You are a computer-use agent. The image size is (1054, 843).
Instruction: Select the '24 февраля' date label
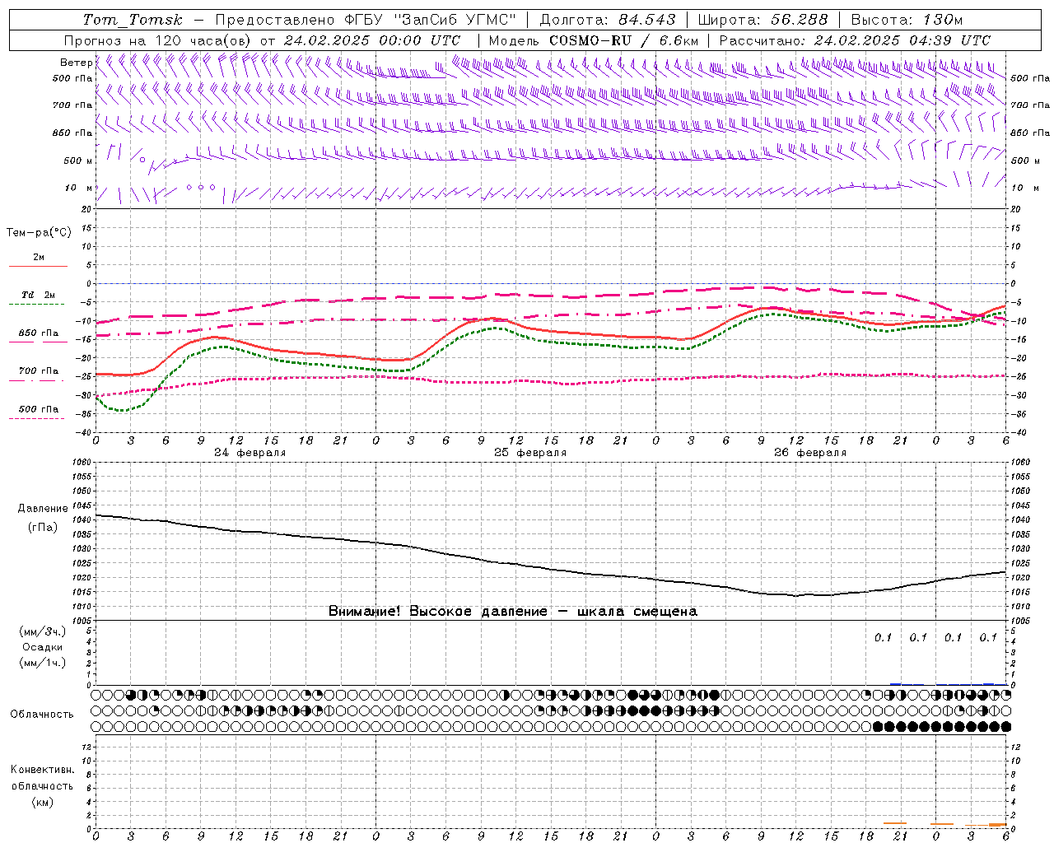pos(250,453)
